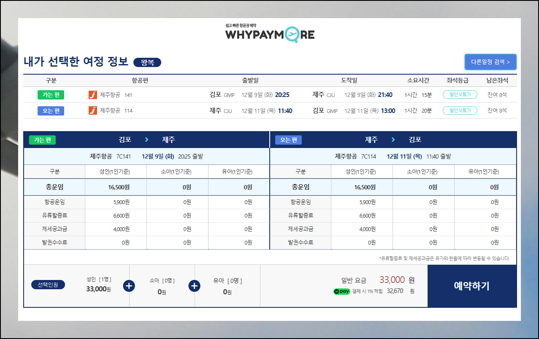This screenshot has height=339, width=539.
Task: Click 소아 [0명] passenger count
Action: pos(162,280)
